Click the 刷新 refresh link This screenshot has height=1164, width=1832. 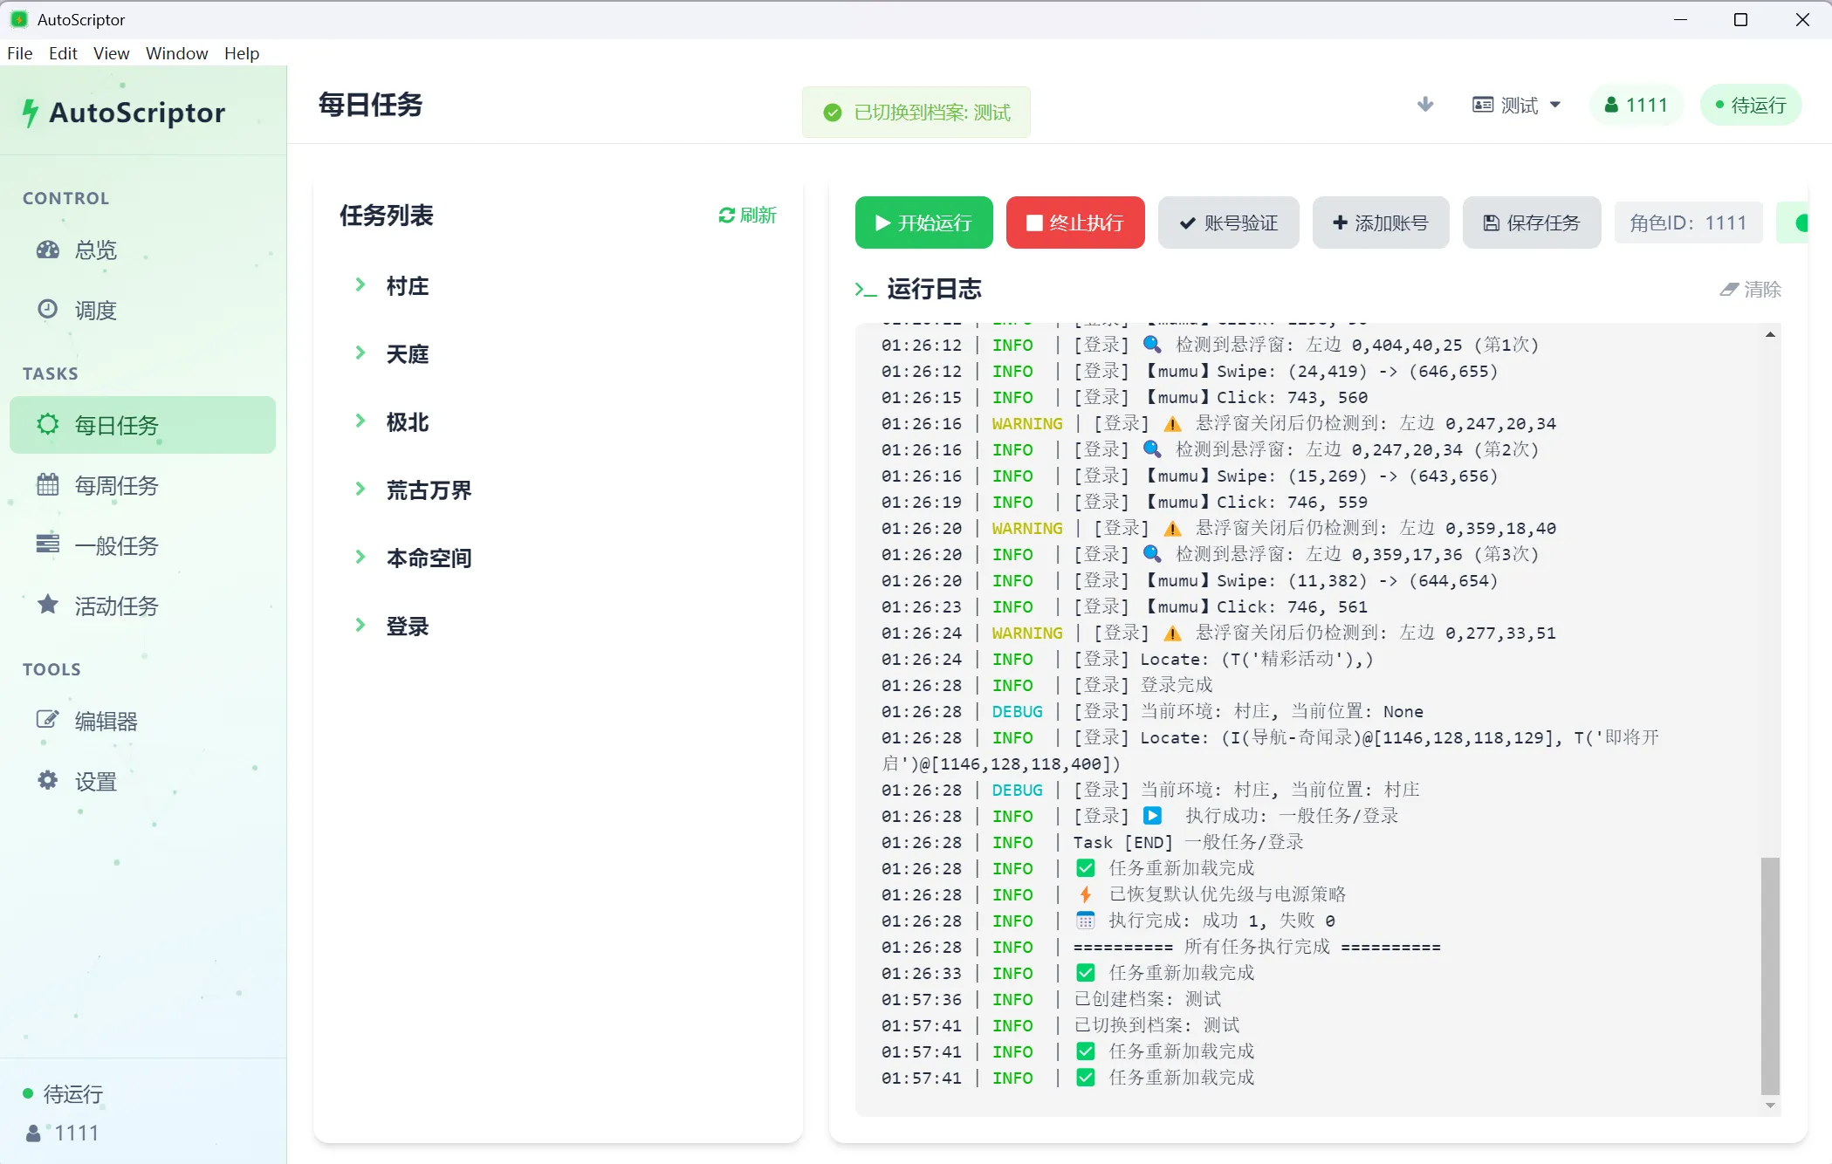(747, 215)
